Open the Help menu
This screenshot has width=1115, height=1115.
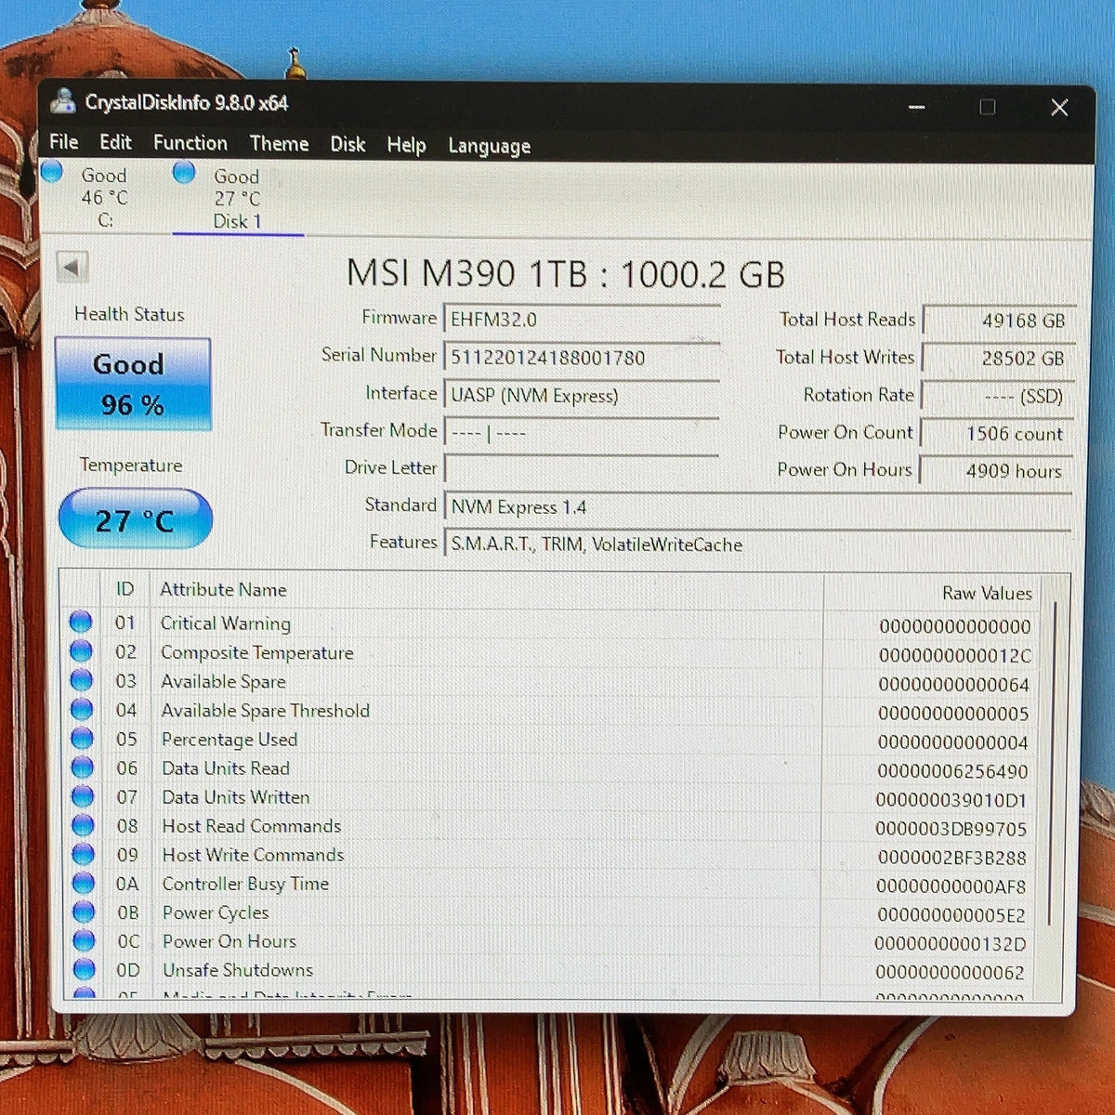406,145
